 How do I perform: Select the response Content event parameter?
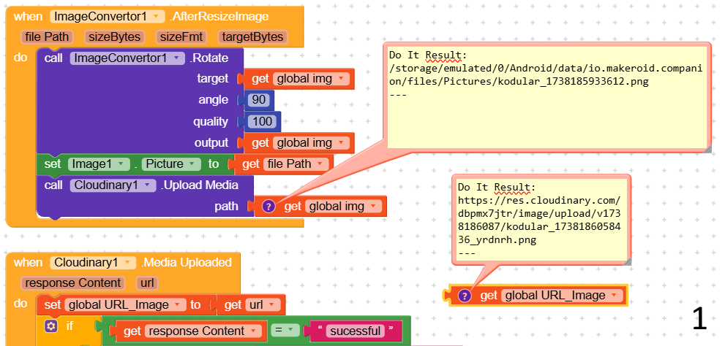[x=72, y=282]
